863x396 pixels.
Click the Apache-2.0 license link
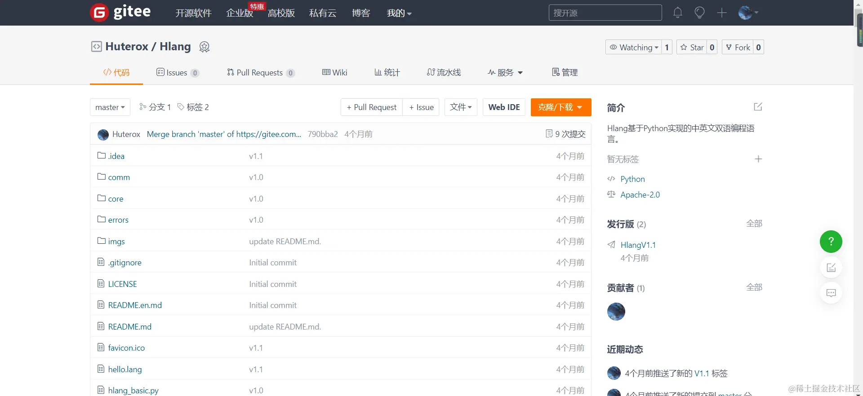tap(640, 194)
